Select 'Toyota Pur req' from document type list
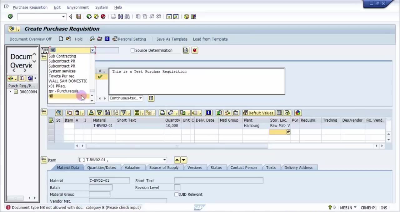This screenshot has width=400, height=212. [x=61, y=76]
